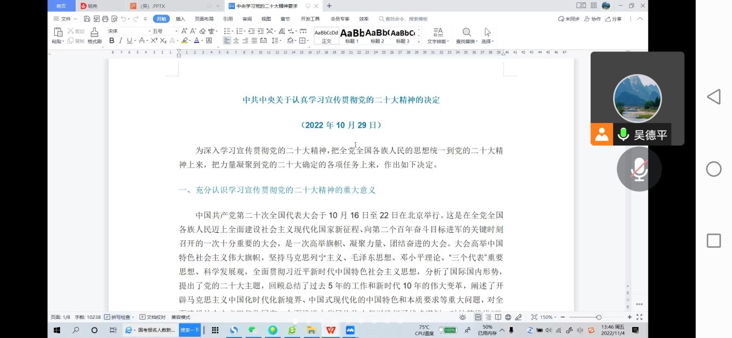This screenshot has height=338, width=732.
Task: Click the zoom slider in status bar
Action: click(x=599, y=317)
